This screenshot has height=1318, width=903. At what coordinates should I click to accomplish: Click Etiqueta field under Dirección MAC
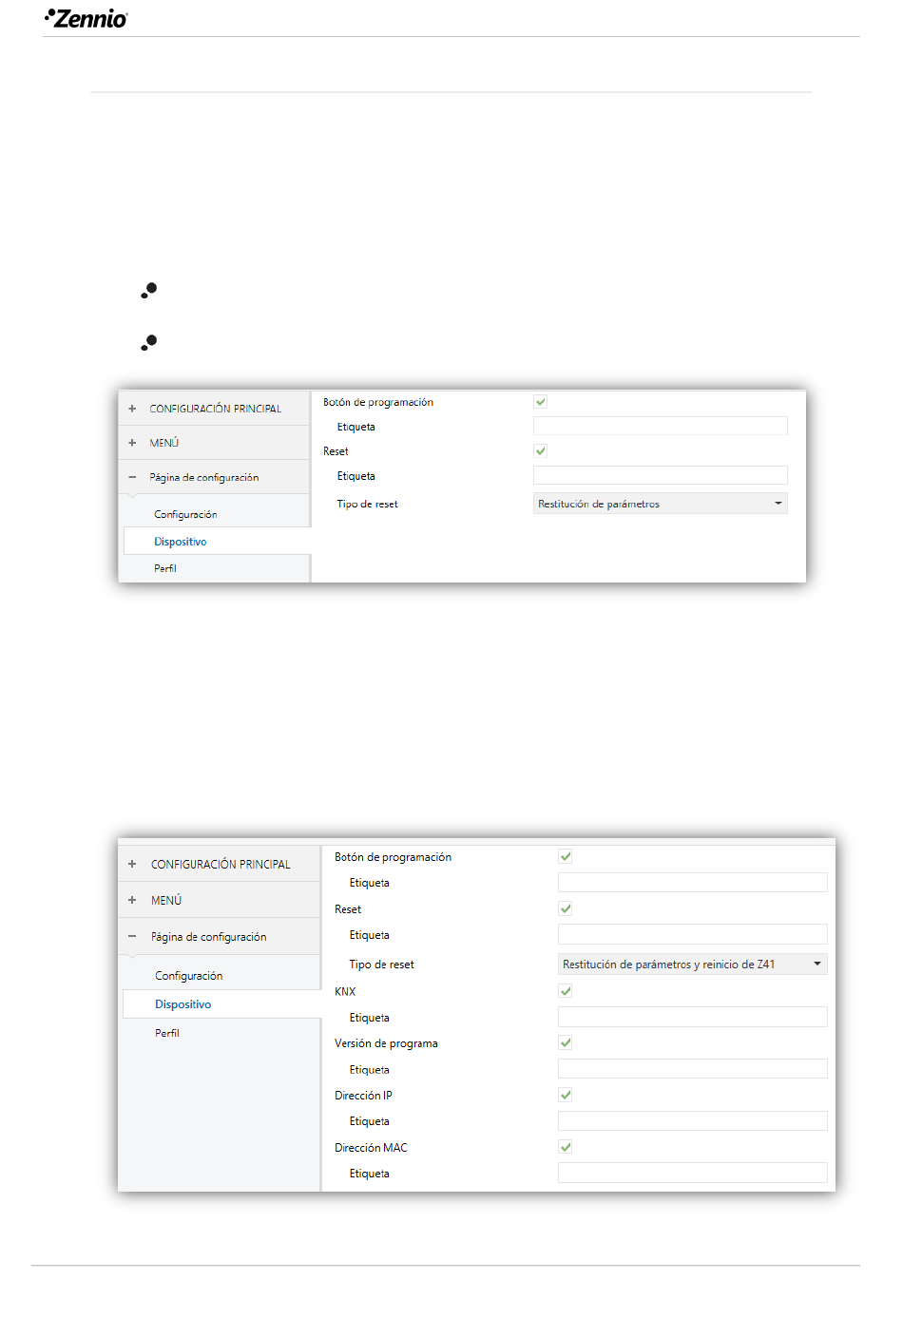pos(692,1173)
